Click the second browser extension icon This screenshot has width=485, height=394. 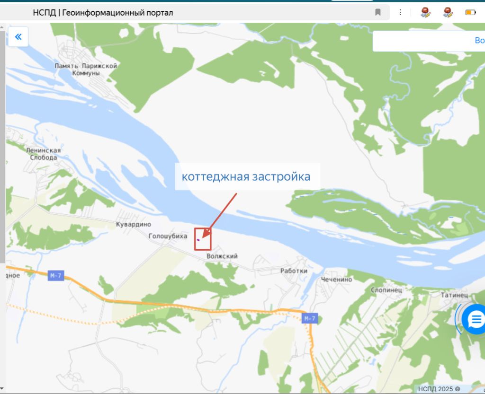click(x=448, y=12)
